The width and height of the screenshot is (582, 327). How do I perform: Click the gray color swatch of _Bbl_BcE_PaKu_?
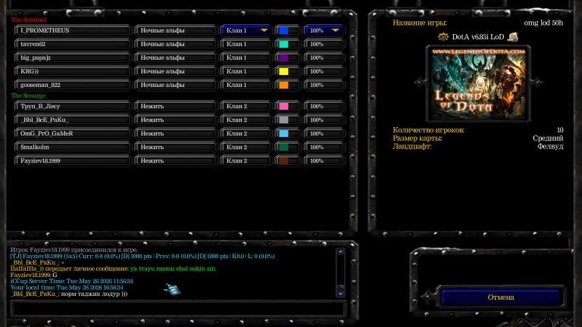pyautogui.click(x=283, y=120)
